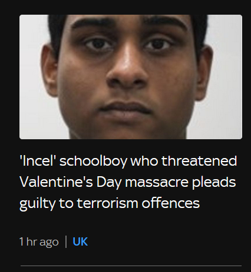The image size is (251, 272).
Task: Click the word 'threatened' in the headline
Action: (199, 161)
